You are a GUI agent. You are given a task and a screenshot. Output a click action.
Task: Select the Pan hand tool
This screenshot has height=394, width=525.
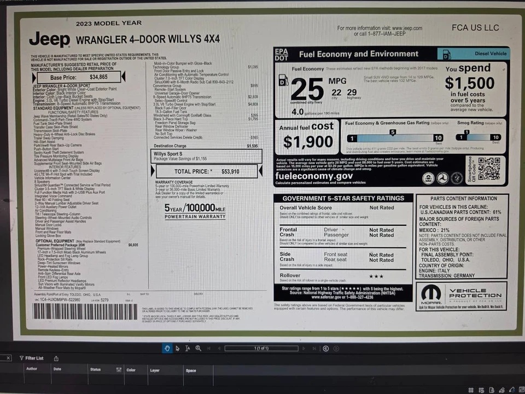click(167, 349)
